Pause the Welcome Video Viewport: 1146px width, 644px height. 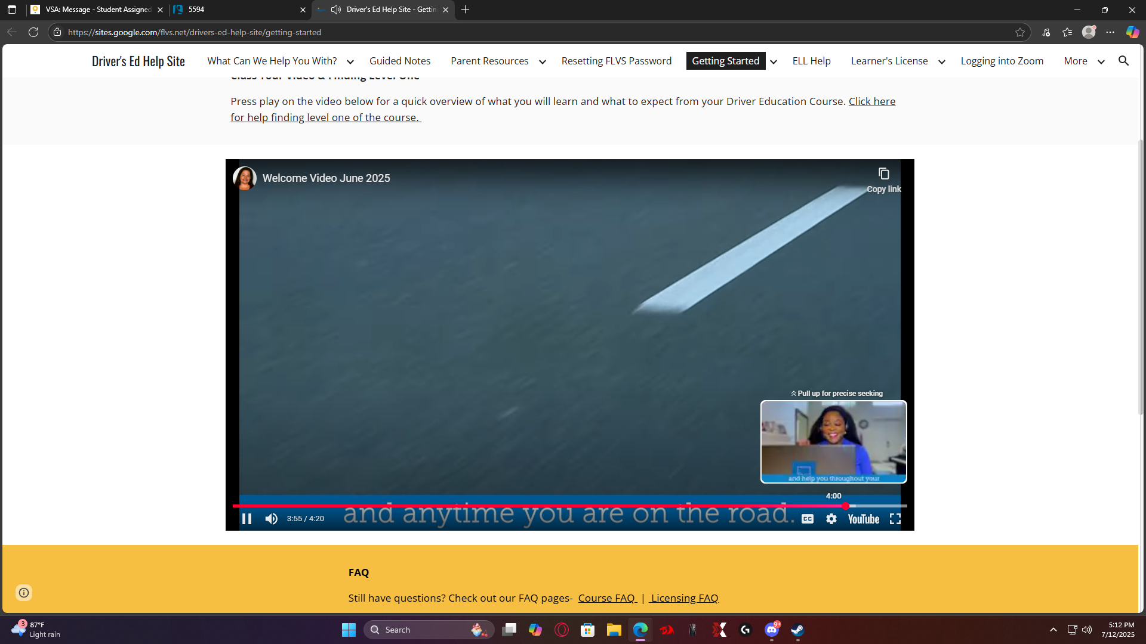(247, 519)
